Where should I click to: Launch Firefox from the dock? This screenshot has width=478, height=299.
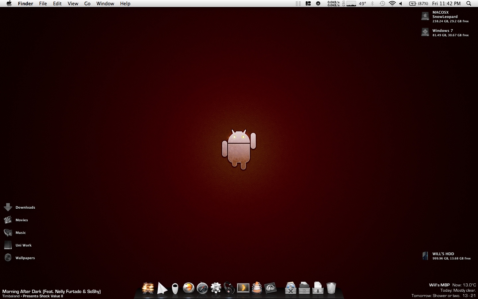click(x=189, y=288)
